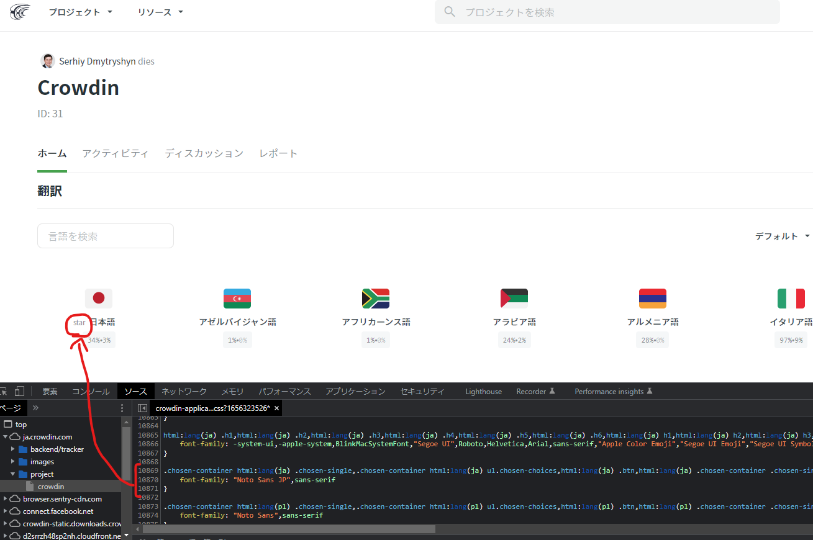This screenshot has height=540, width=813.
Task: Open the パフォーマンス DevTools tab
Action: pos(284,391)
